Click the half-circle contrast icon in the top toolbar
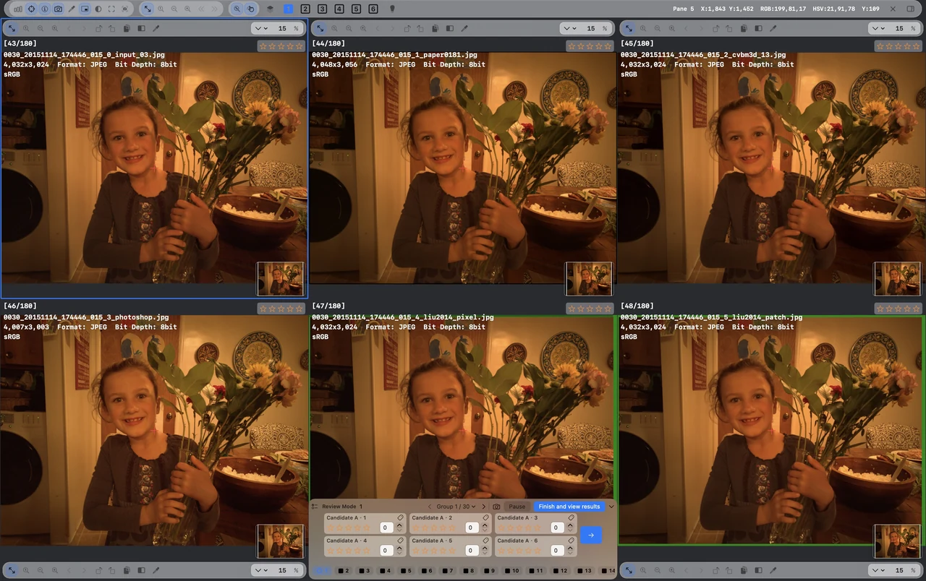Screen dimensions: 926x581 pyautogui.click(x=98, y=9)
